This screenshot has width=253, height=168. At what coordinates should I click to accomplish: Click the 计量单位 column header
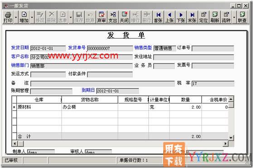click(159, 100)
